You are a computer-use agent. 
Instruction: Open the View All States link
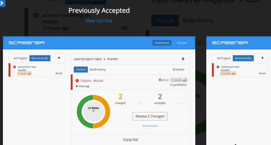[x=150, y=126]
